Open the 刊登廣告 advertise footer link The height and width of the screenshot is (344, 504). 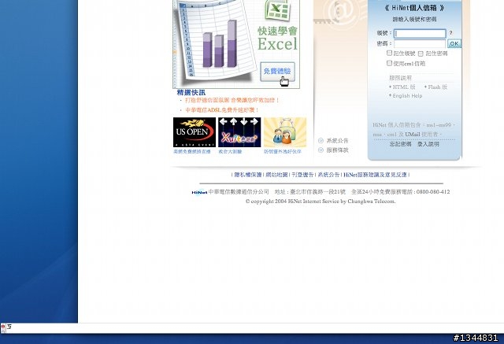[302, 175]
